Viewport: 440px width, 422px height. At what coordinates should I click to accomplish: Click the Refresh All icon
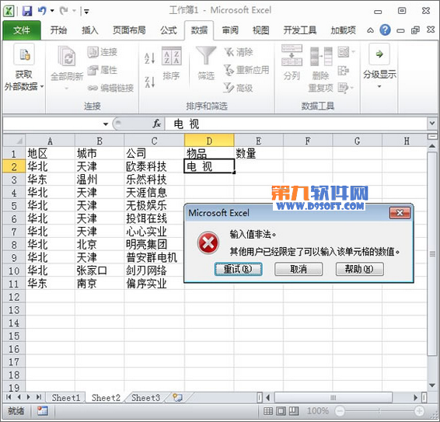(x=67, y=56)
